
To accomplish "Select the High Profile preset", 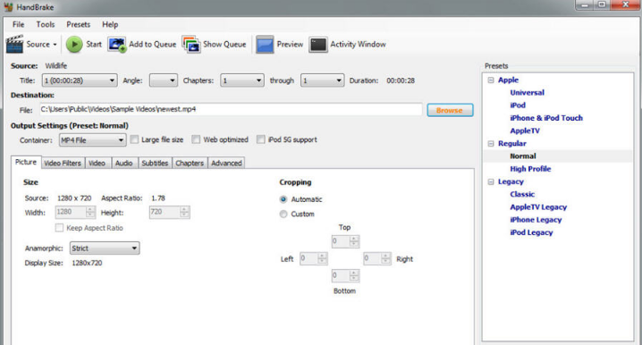I will pos(530,169).
